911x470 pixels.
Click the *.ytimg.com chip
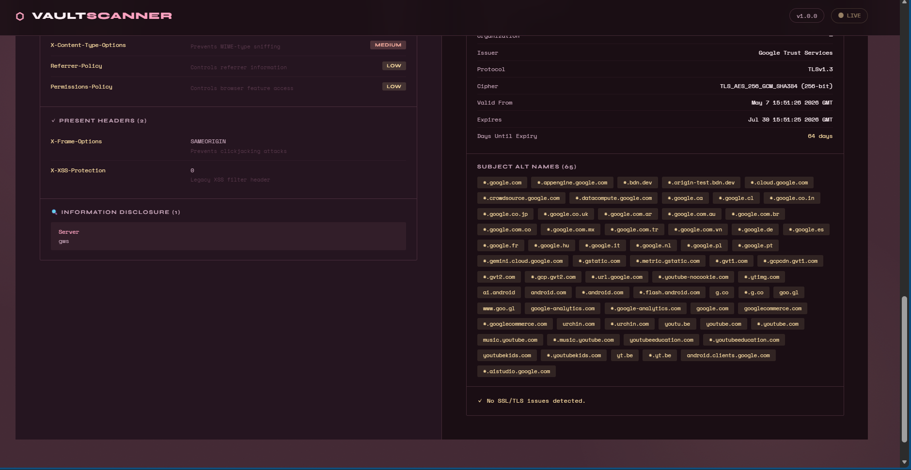761,277
